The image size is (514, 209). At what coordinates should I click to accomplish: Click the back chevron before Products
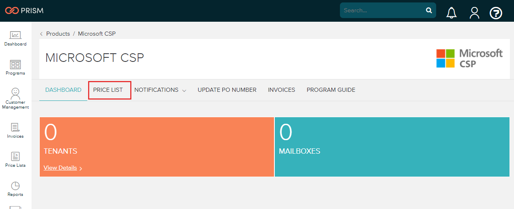[x=41, y=34]
